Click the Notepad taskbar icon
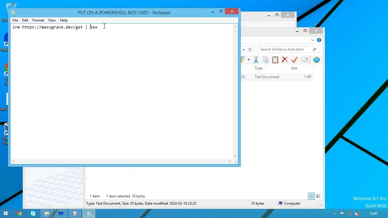This screenshot has width=388, height=218. (x=89, y=213)
